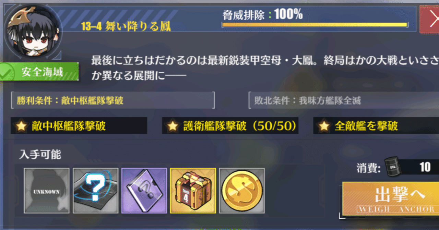Image resolution: width=439 pixels, height=230 pixels.
Task: Open the tech box 4 drop icon
Action: 193,191
